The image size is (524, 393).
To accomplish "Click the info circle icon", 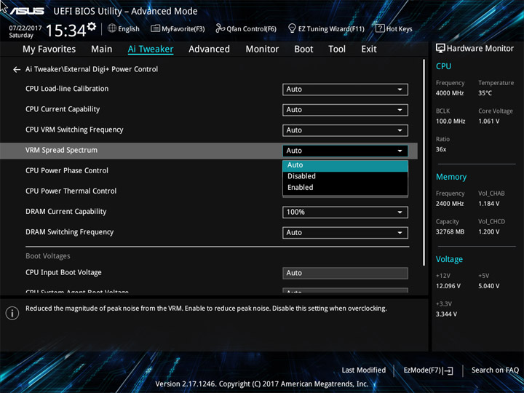I will pyautogui.click(x=12, y=313).
